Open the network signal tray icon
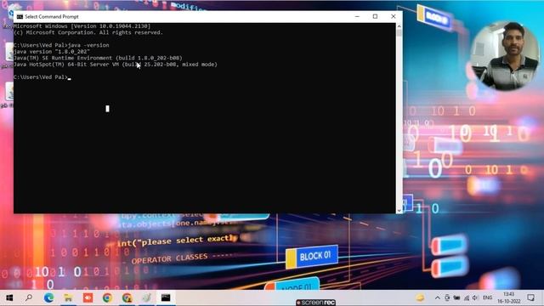 467,297
